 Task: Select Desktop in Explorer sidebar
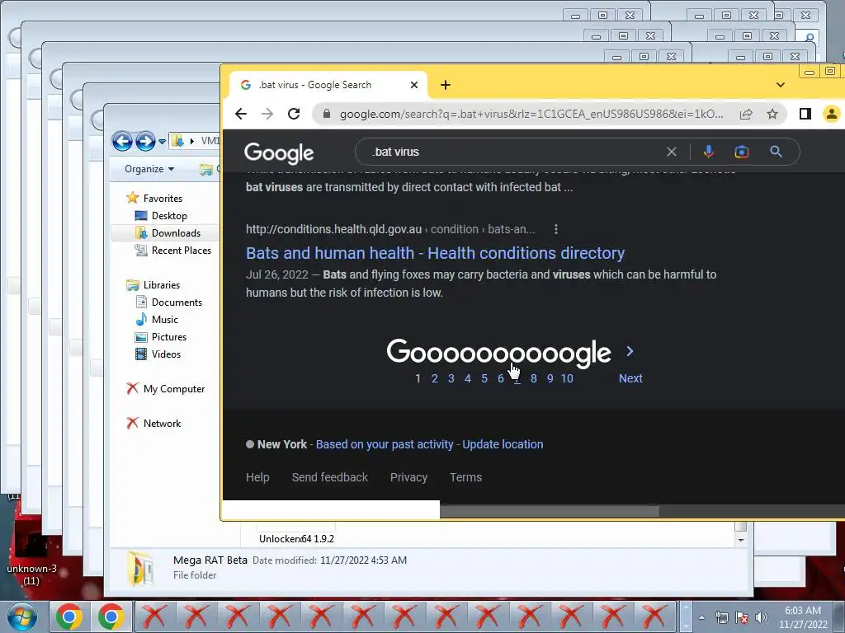click(169, 216)
